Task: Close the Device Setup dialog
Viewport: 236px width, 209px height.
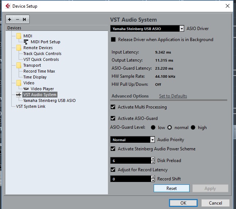Action: [x=228, y=6]
